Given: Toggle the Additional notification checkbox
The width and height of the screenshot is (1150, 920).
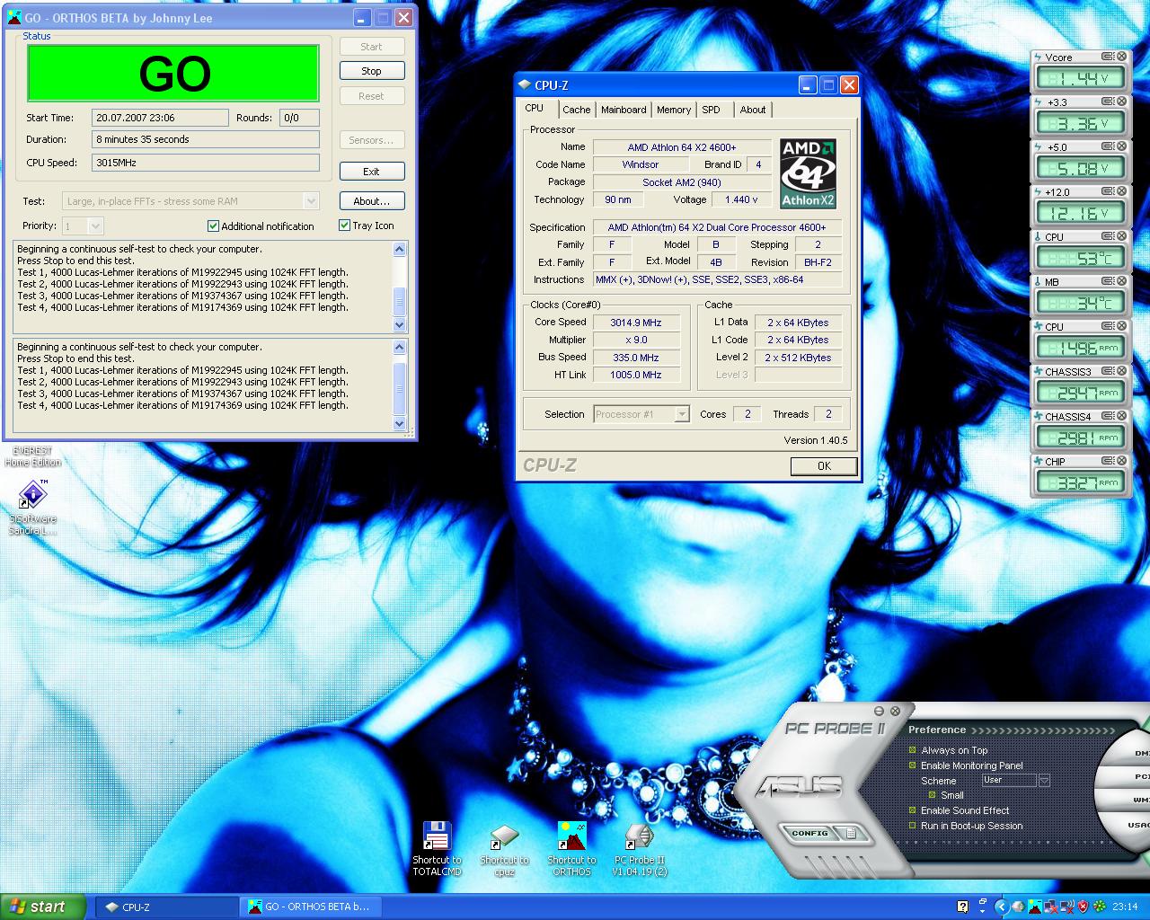Looking at the screenshot, I should coord(214,226).
